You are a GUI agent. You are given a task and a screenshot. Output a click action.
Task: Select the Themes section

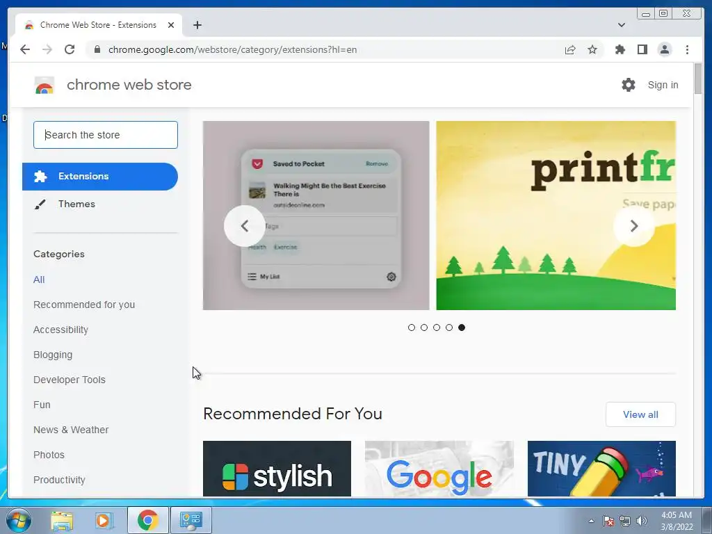tap(100, 204)
